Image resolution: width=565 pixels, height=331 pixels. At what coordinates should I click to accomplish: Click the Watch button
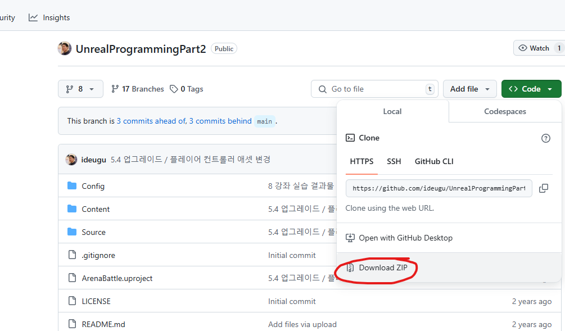coord(539,48)
